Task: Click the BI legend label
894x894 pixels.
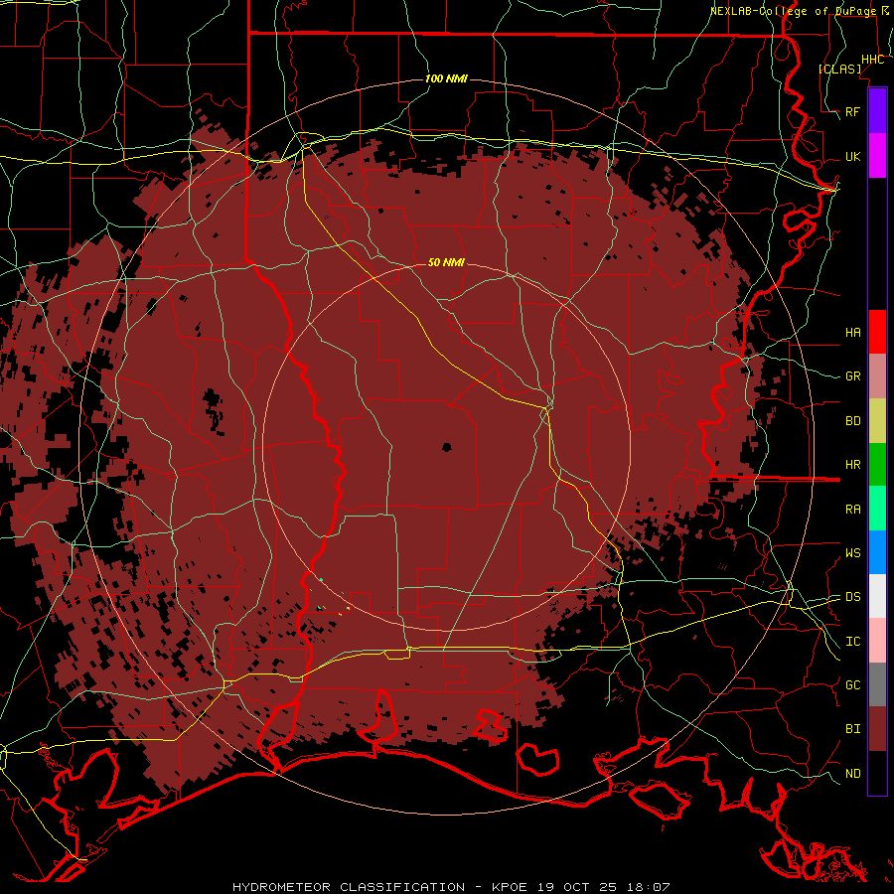Action: tap(852, 729)
